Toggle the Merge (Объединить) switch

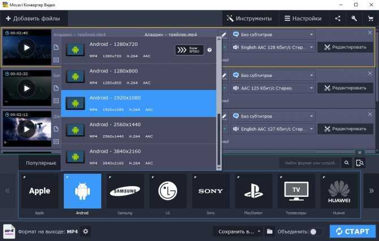pos(316,231)
